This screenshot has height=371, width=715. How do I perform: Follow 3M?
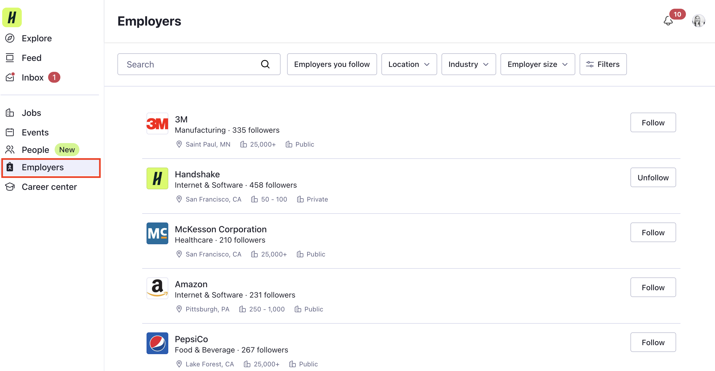pos(653,122)
